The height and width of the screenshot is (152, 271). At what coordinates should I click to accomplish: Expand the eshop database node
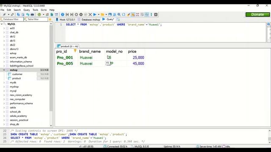pyautogui.click(x=4, y=53)
